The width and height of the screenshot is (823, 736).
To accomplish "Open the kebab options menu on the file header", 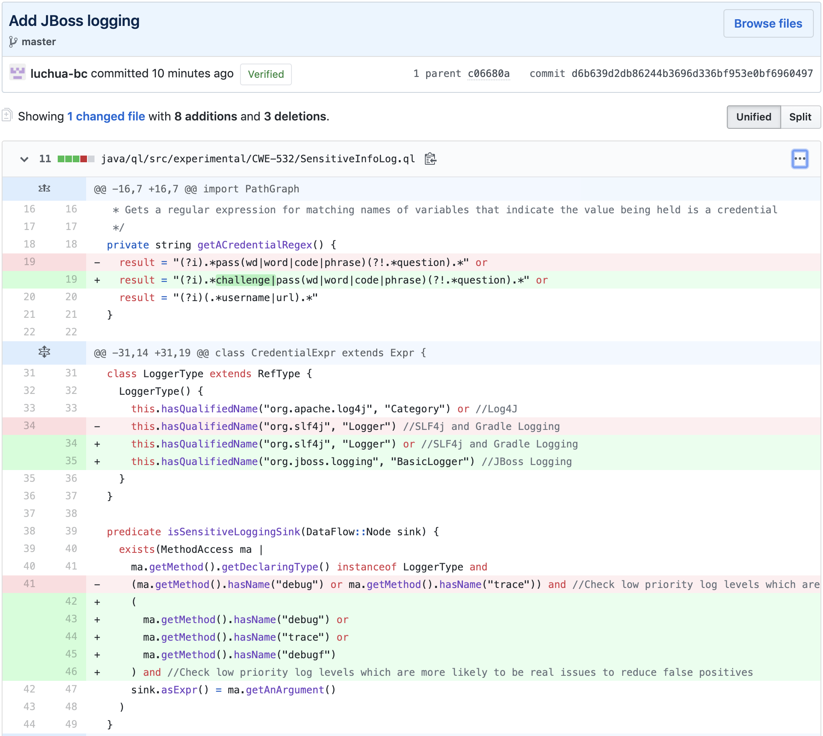I will click(x=800, y=159).
